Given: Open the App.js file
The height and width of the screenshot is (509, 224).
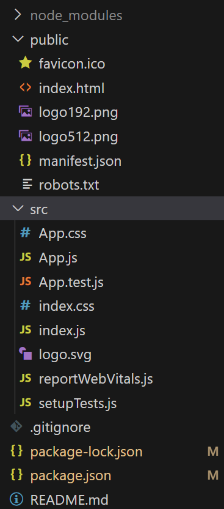Looking at the screenshot, I should pos(112,258).
